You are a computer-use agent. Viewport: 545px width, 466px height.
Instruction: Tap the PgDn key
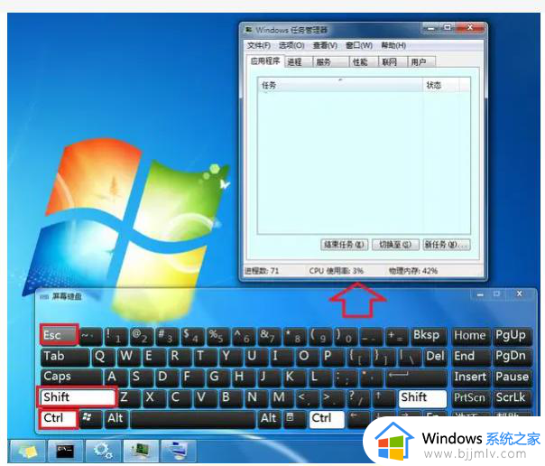pos(512,357)
